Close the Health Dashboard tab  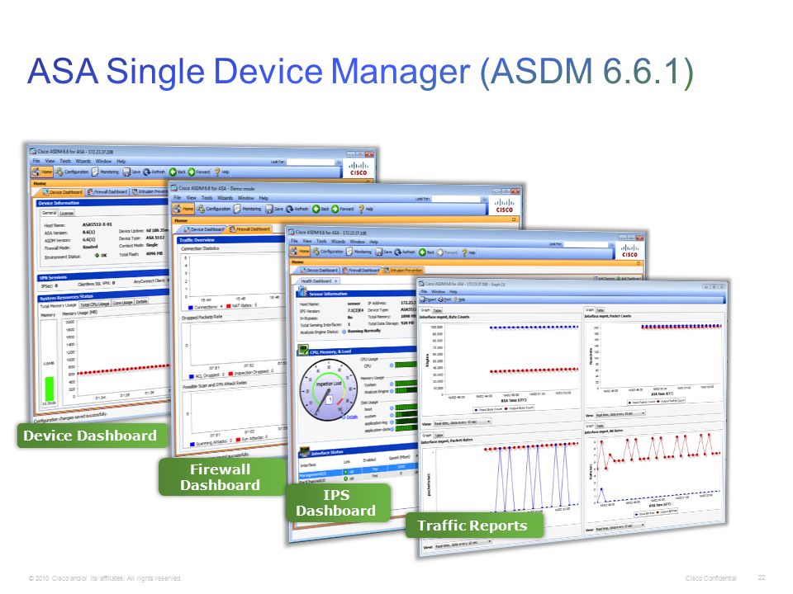(336, 280)
